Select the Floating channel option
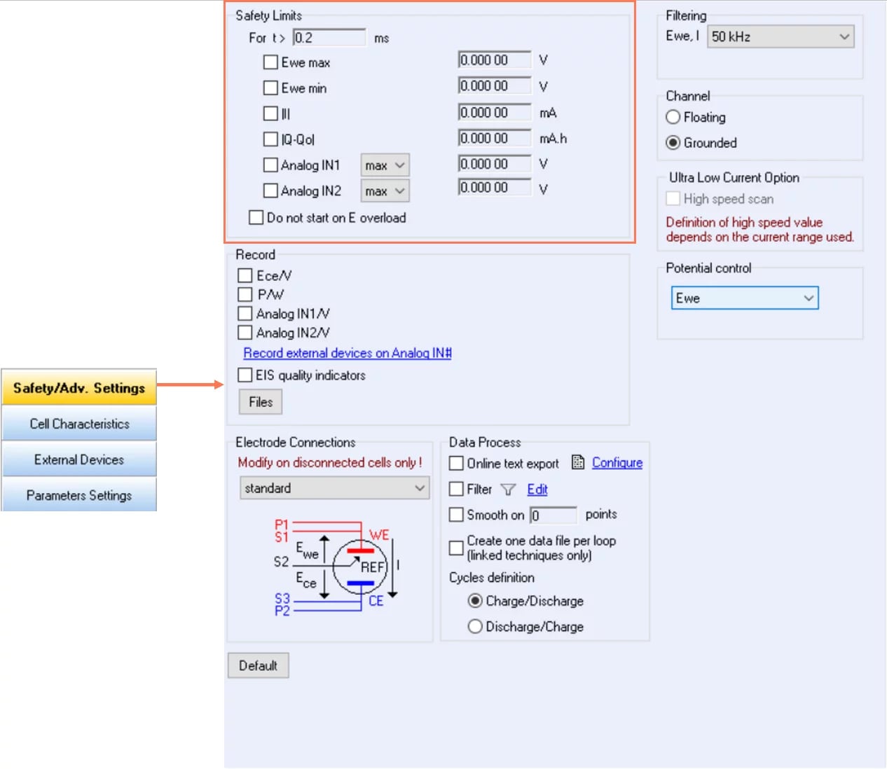Image resolution: width=887 pixels, height=769 pixels. 673,117
